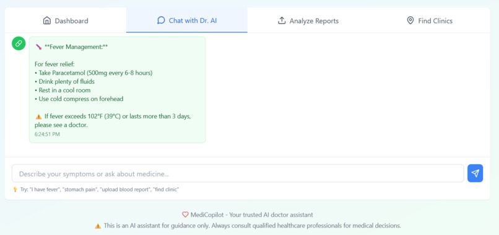This screenshot has width=499, height=235.
Task: Click the "If fever exceeds 102°F" warning text
Action: coord(113,121)
